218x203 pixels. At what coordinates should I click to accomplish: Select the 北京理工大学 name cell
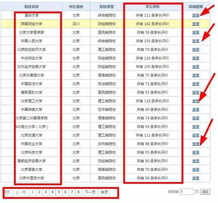point(32,101)
